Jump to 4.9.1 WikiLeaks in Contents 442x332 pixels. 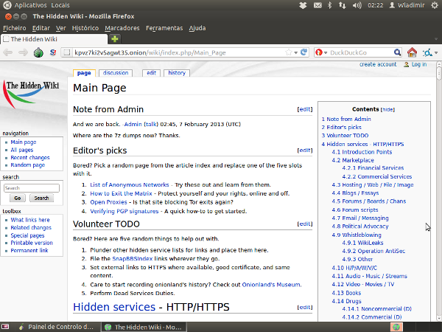362,243
